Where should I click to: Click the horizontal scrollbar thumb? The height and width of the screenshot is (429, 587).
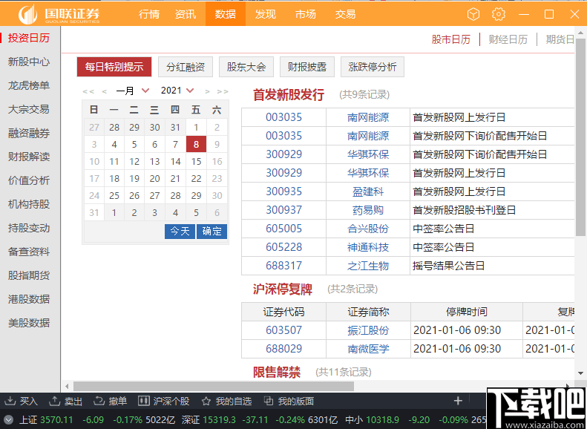(214, 387)
